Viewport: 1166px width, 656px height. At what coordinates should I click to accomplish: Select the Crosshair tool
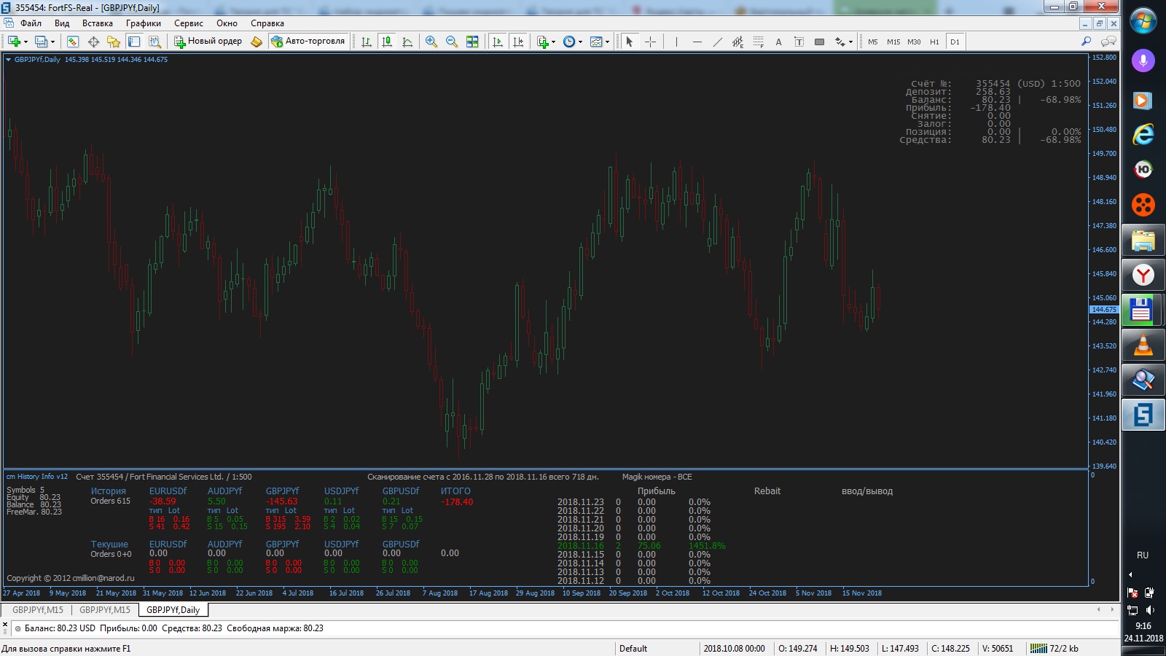[x=650, y=42]
